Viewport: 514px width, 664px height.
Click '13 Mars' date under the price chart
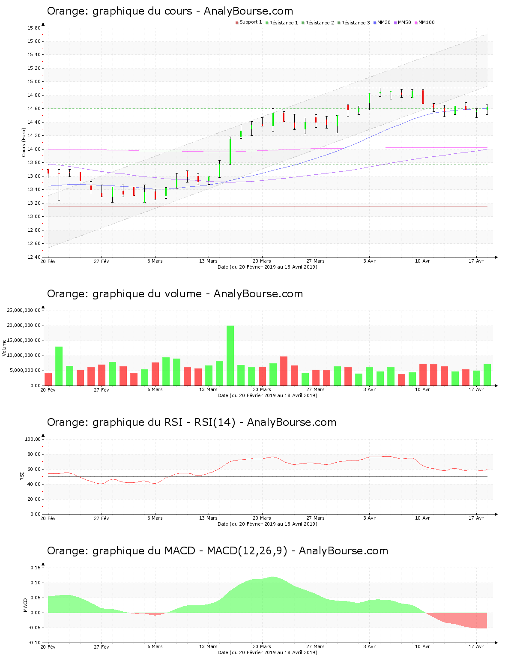[209, 261]
